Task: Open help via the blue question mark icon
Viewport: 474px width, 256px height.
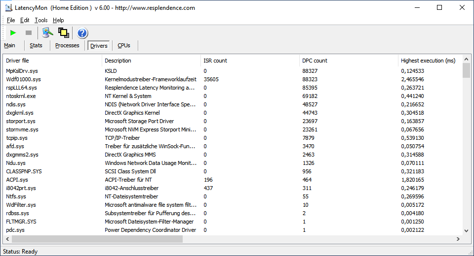Action: pyautogui.click(x=82, y=33)
